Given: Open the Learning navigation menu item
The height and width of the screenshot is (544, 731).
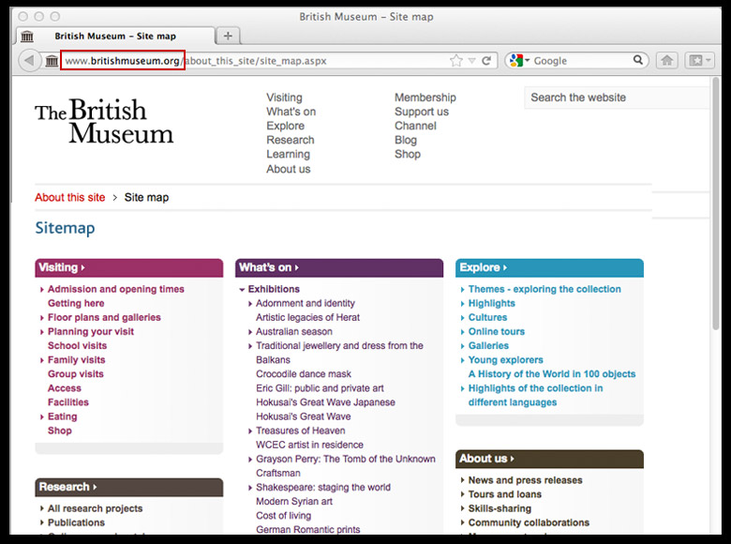Looking at the screenshot, I should pyautogui.click(x=288, y=155).
